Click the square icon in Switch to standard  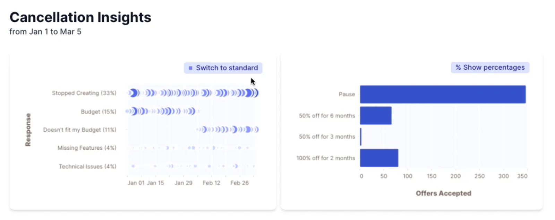[x=190, y=68]
